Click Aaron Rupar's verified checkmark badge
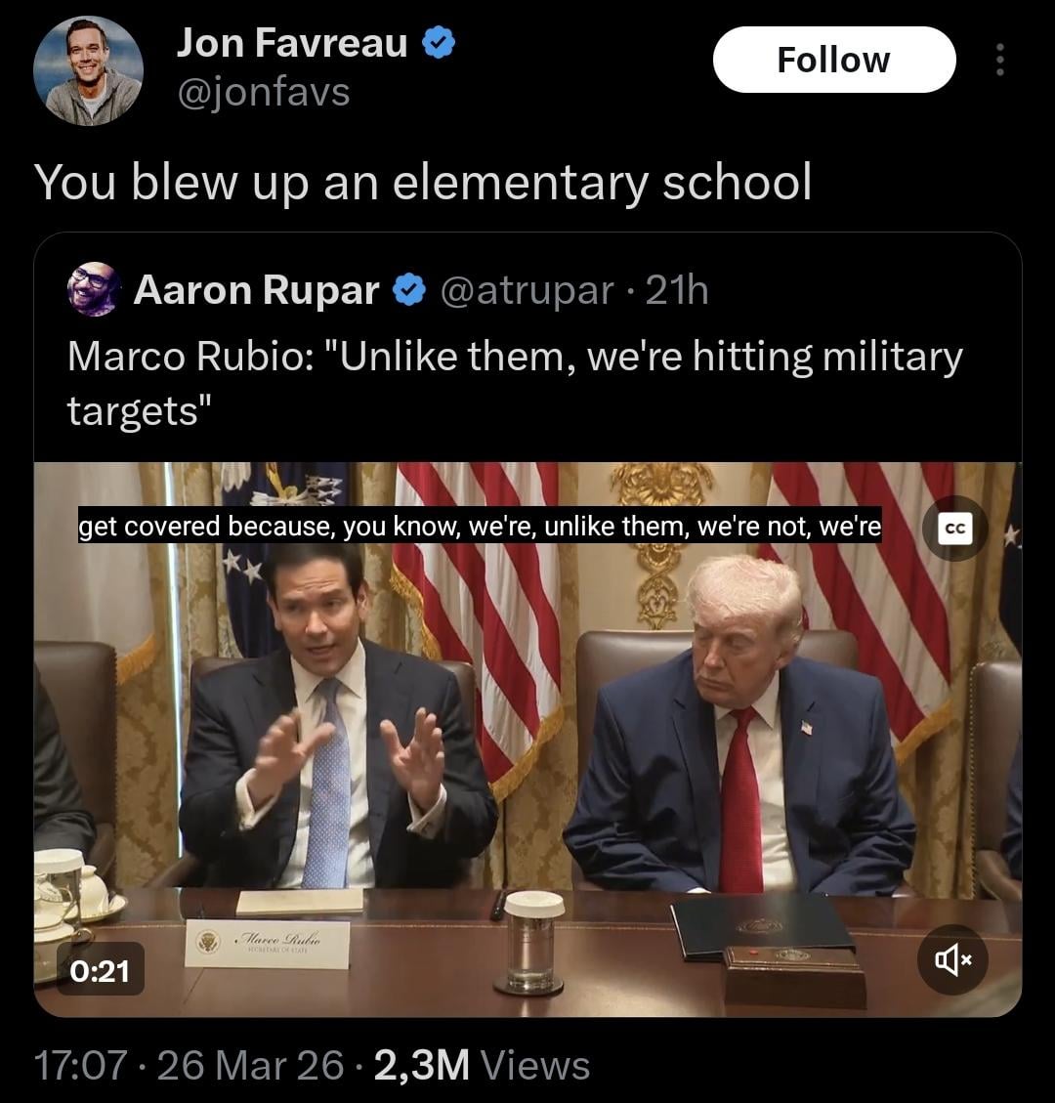 point(408,290)
